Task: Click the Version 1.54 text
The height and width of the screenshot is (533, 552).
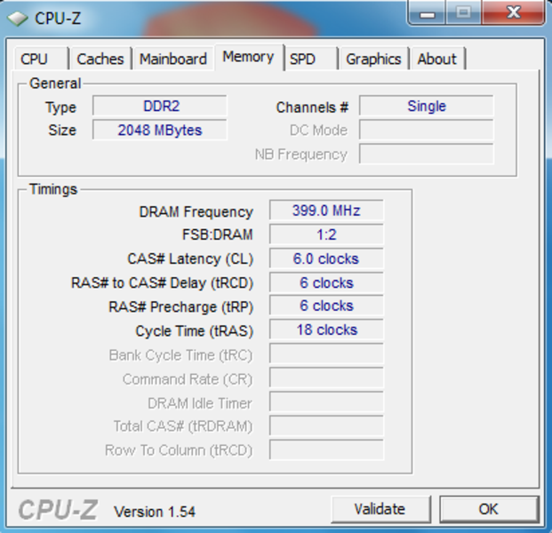Action: click(x=155, y=512)
